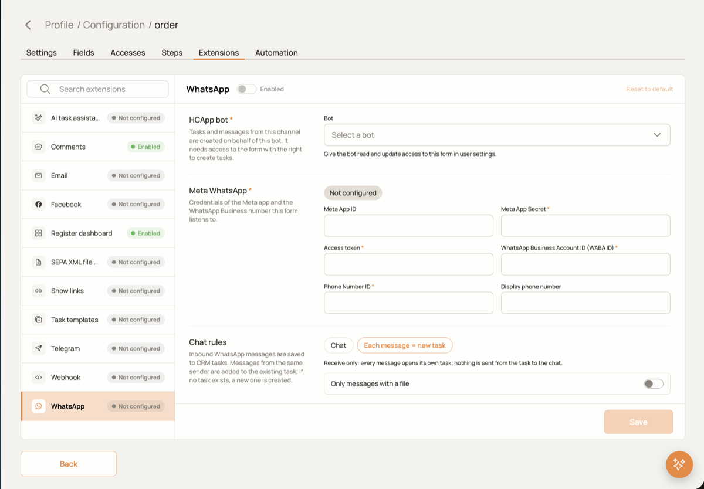Screen dimensions: 704x489
Task: Click the Meta App ID input field
Action: 408,226
